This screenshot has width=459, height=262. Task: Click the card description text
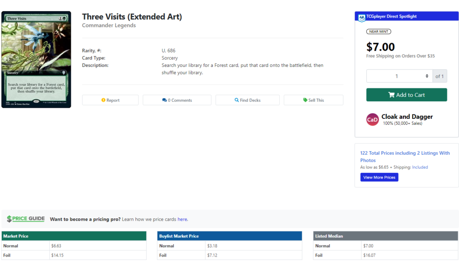(x=242, y=69)
